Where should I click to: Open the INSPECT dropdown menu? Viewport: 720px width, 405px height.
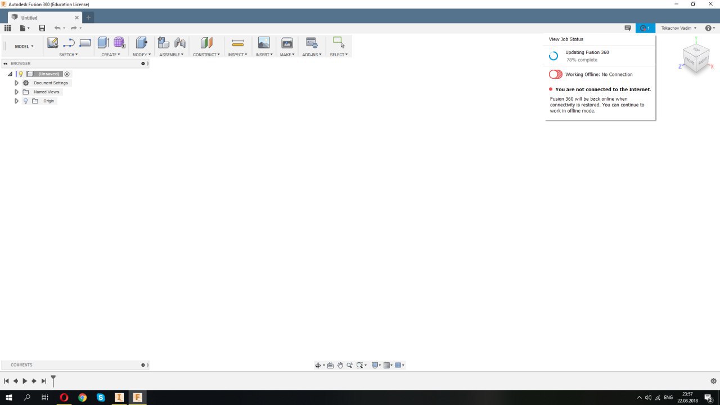pos(237,55)
